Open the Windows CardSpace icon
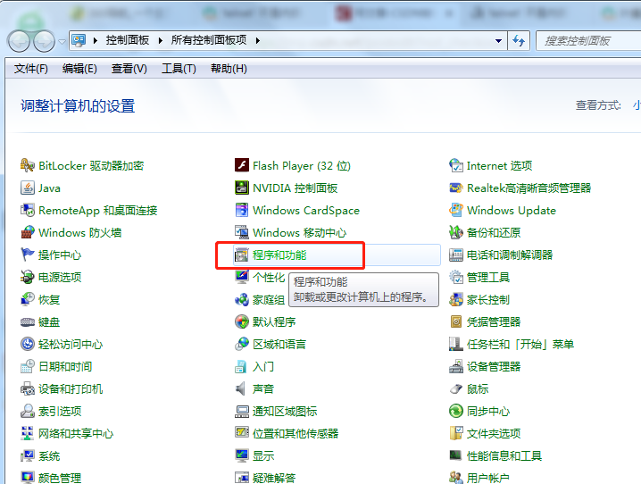 [x=242, y=210]
